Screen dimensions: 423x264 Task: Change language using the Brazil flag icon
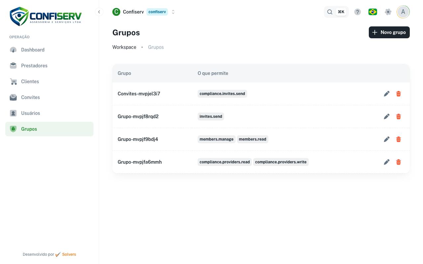point(373,12)
